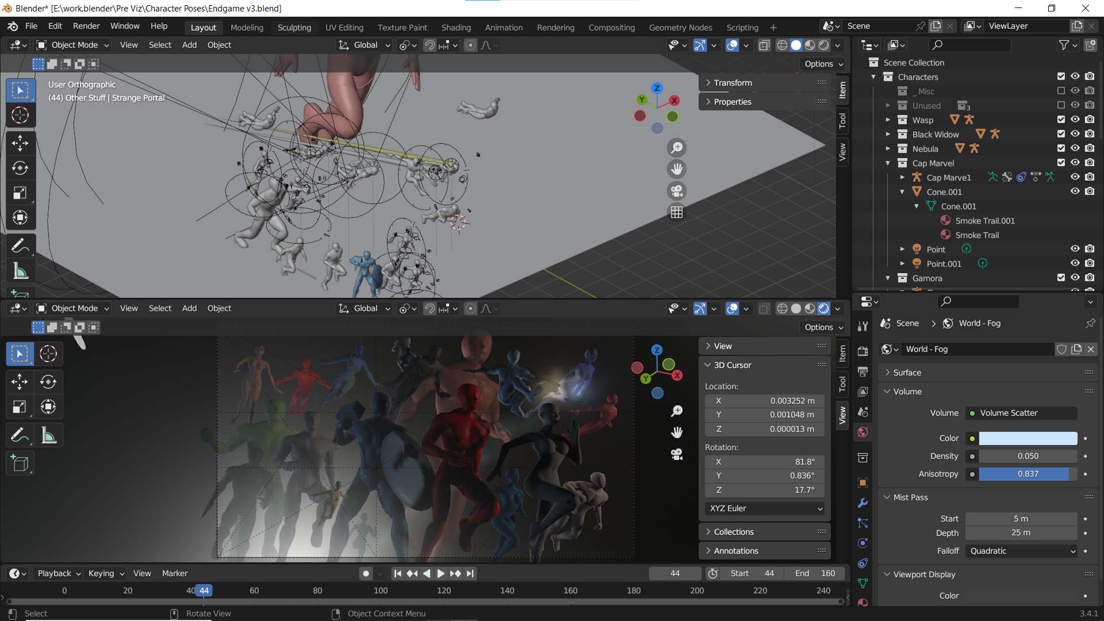Adjust the Density value slider
Viewport: 1104px width, 621px height.
[1028, 456]
